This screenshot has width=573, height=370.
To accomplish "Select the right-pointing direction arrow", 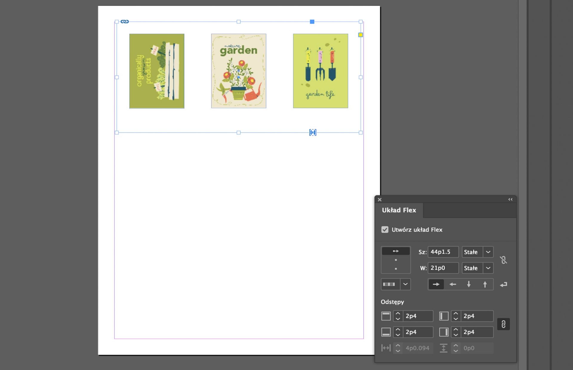I will 436,284.
